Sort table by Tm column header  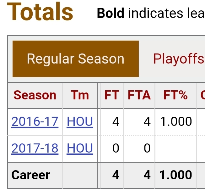point(80,95)
